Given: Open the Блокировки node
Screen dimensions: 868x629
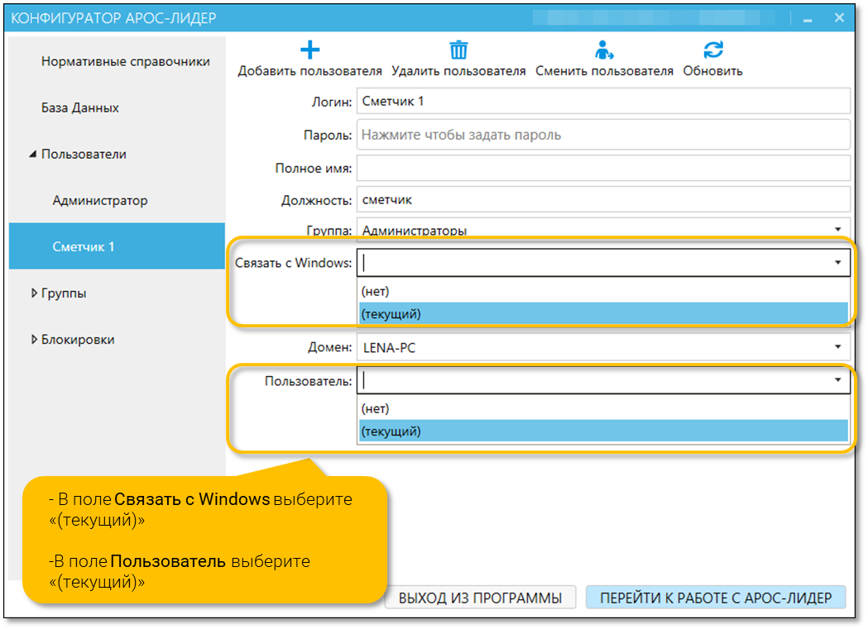Looking at the screenshot, I should (x=78, y=340).
